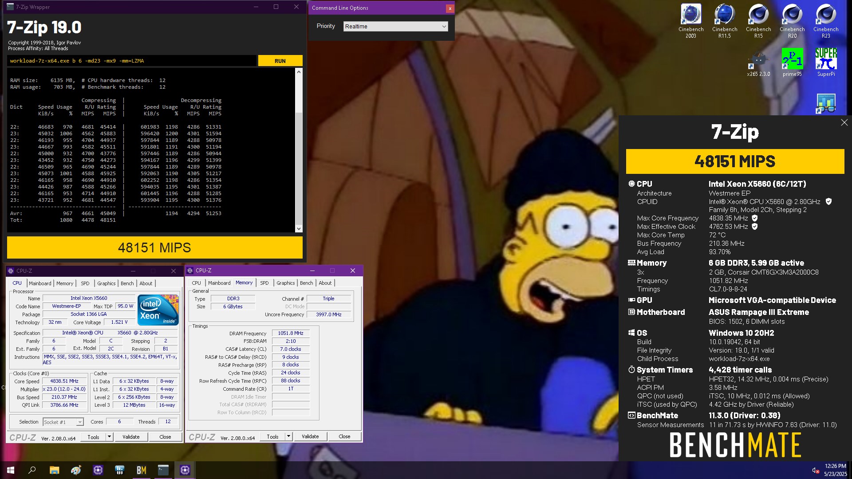Switch to first CPU-Z taskbar icon
852x479 pixels.
(98, 470)
